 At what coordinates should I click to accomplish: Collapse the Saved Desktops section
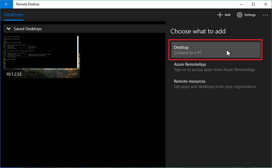(x=8, y=29)
